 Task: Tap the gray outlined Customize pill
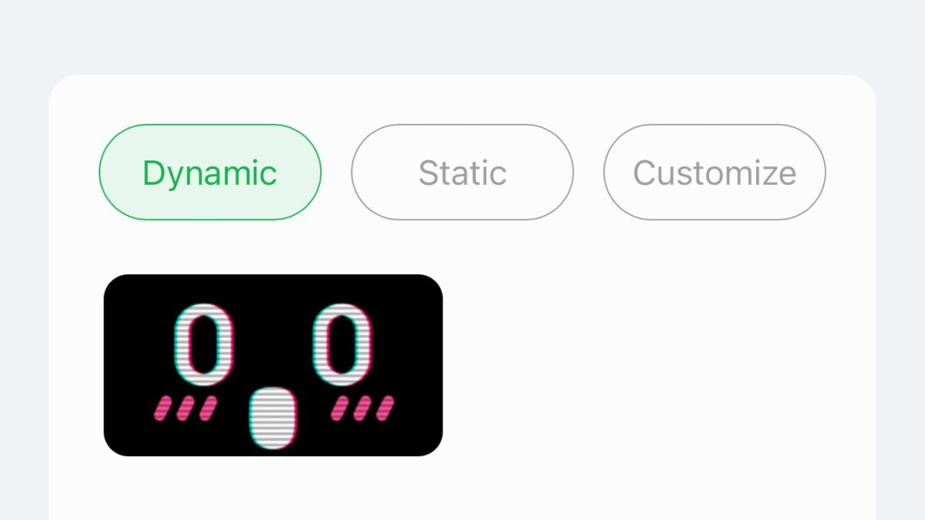click(714, 173)
